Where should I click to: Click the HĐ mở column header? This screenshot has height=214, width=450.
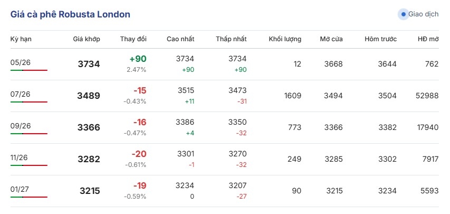(428, 39)
